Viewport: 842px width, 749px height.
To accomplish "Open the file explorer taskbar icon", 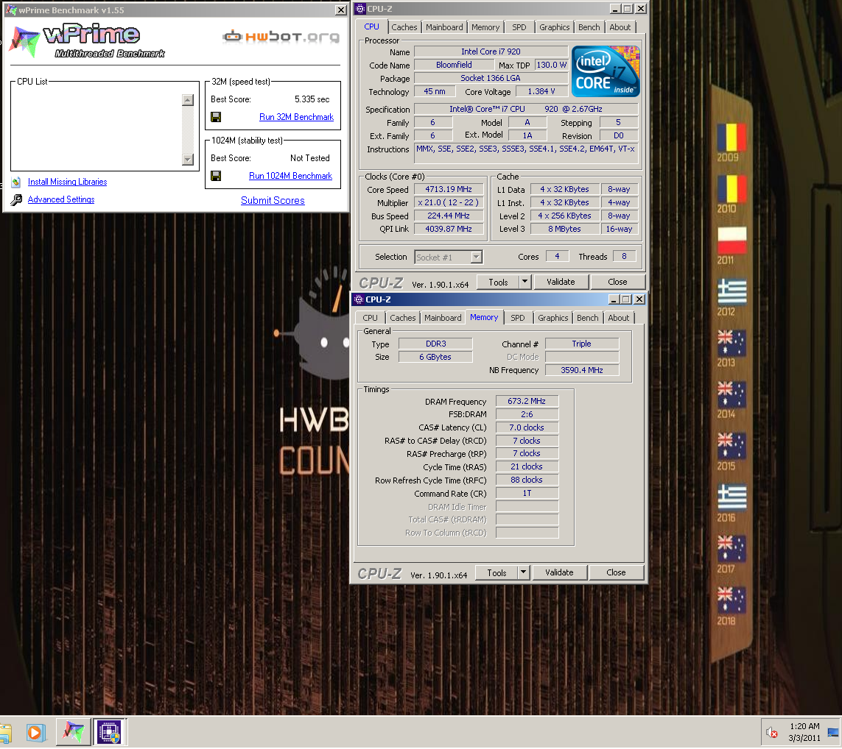I will coord(5,733).
